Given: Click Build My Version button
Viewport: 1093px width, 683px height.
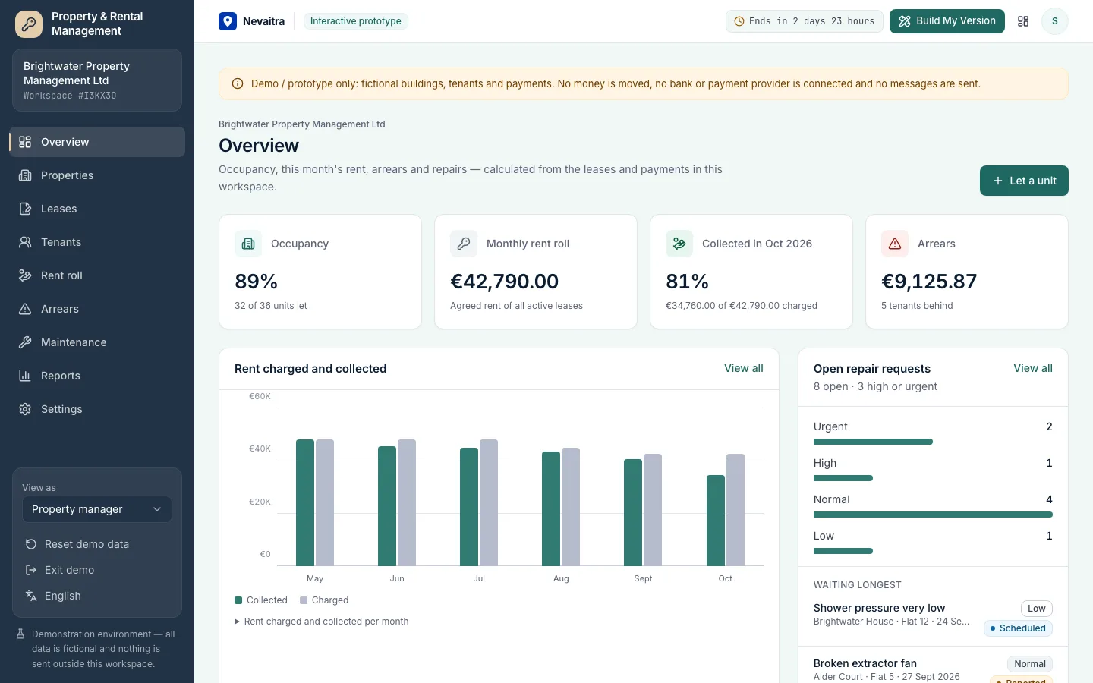Looking at the screenshot, I should pos(947,21).
